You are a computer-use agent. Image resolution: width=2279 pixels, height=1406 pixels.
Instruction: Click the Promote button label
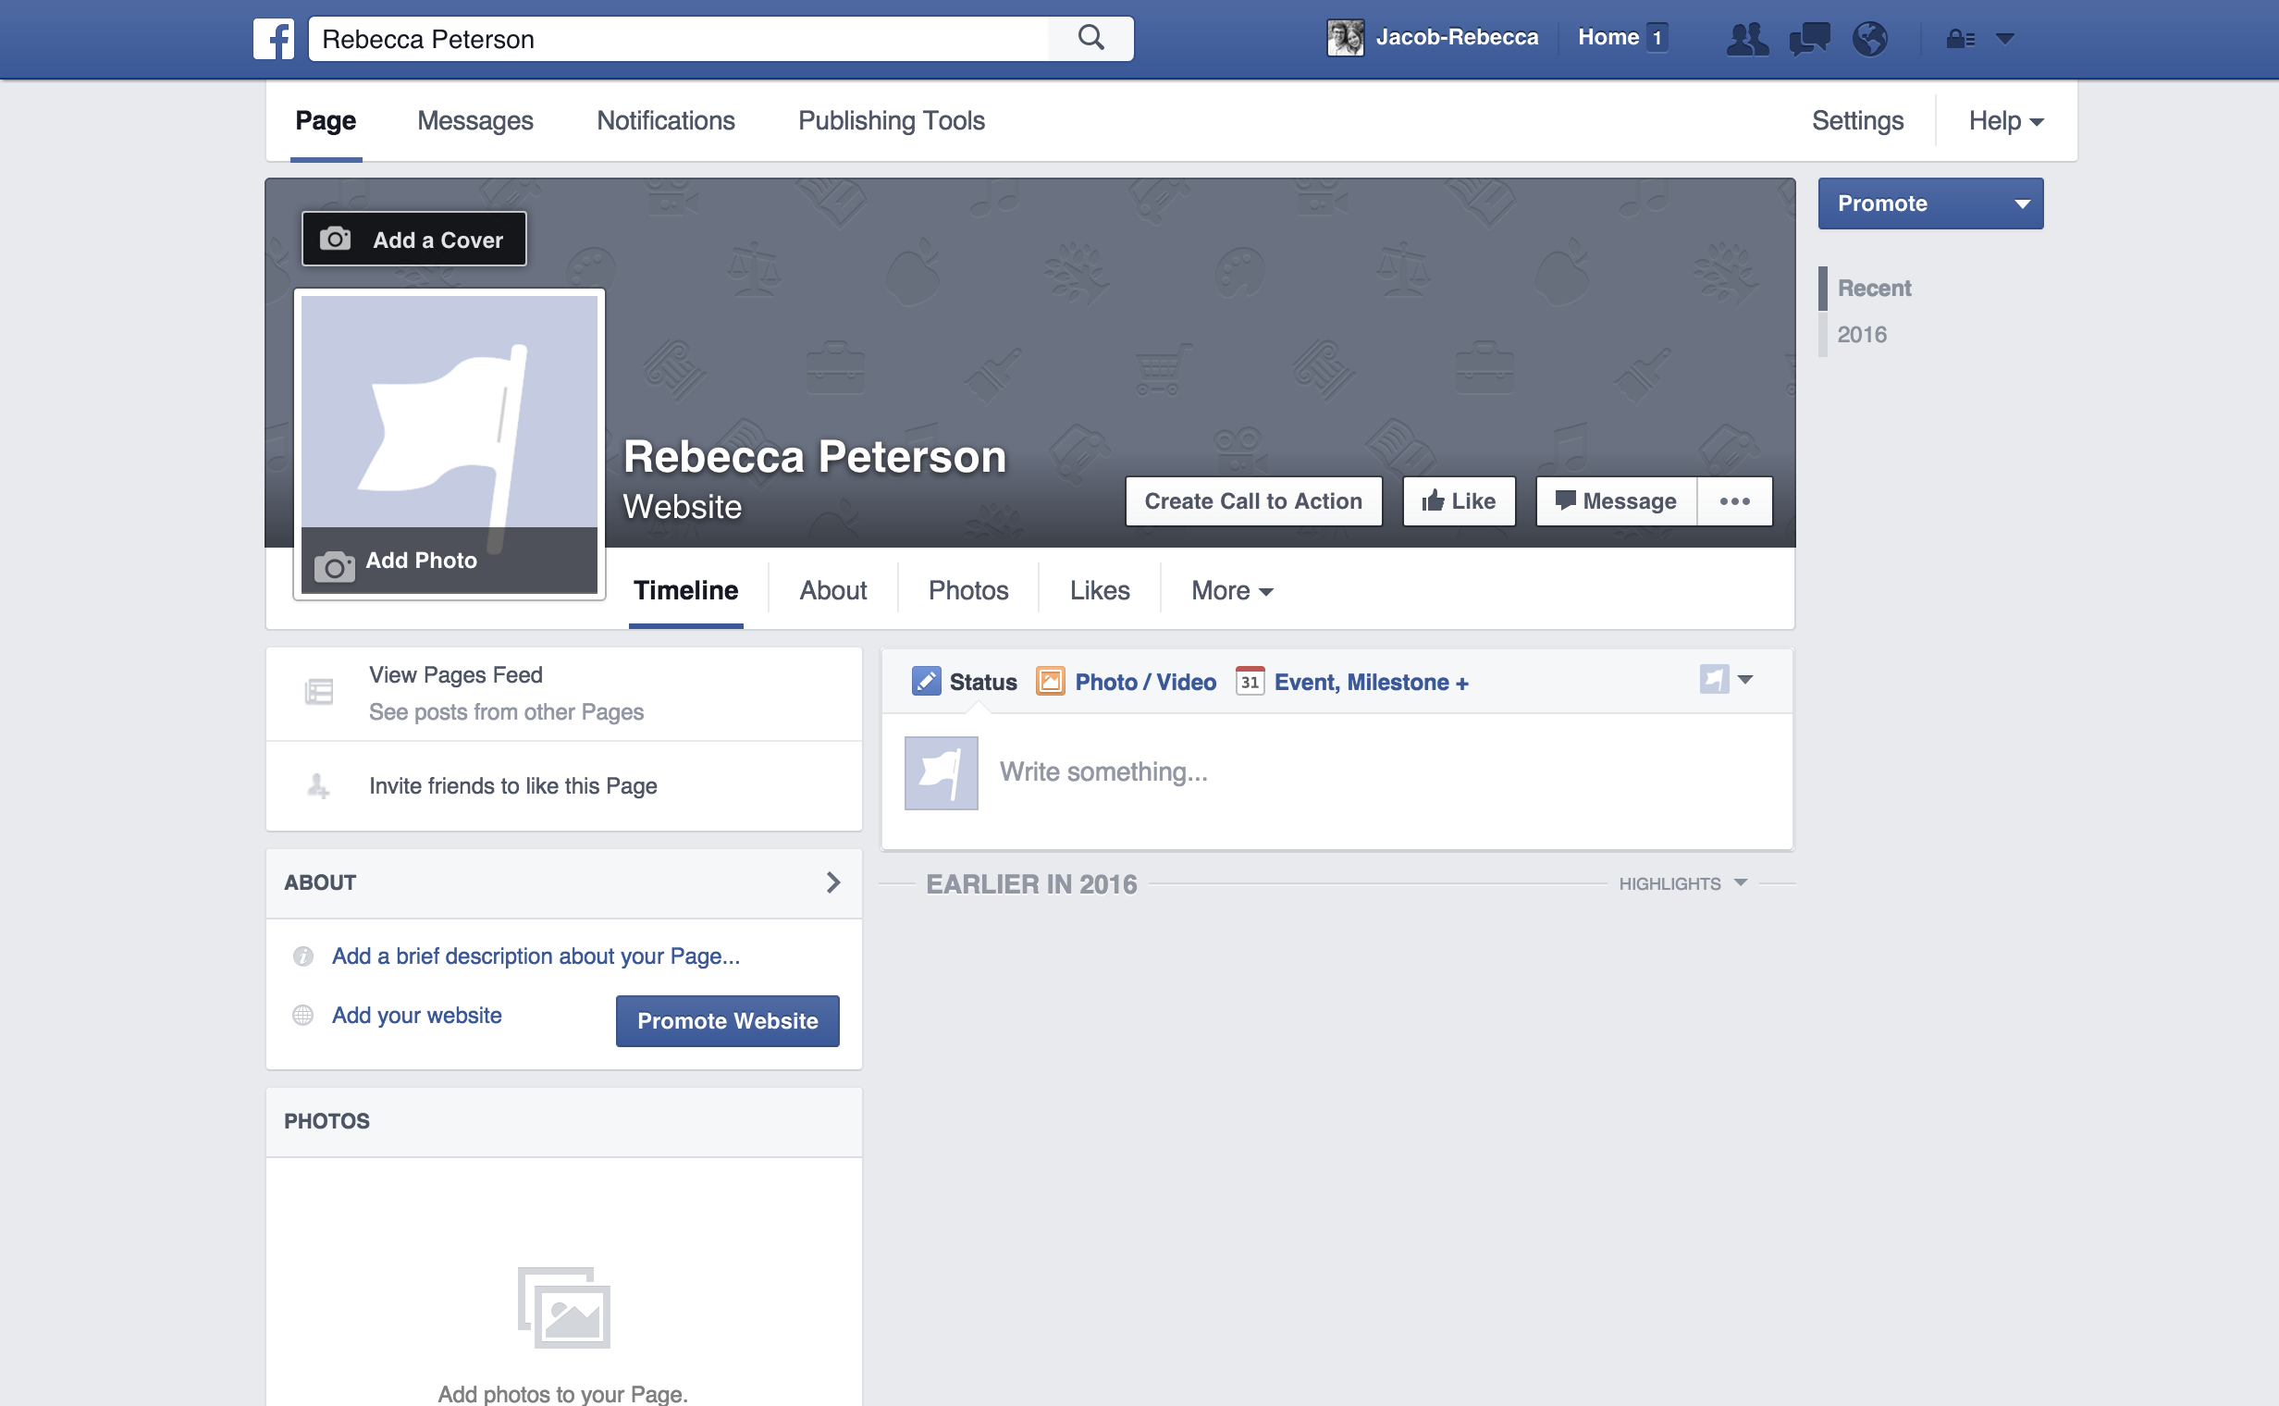tap(1882, 203)
